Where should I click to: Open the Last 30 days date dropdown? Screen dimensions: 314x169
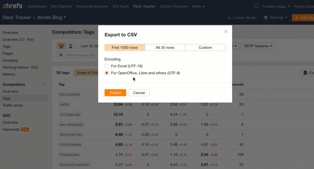coord(88,46)
